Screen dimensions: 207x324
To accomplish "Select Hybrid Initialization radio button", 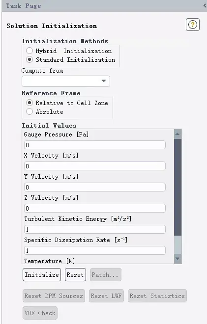I will 30,51.
